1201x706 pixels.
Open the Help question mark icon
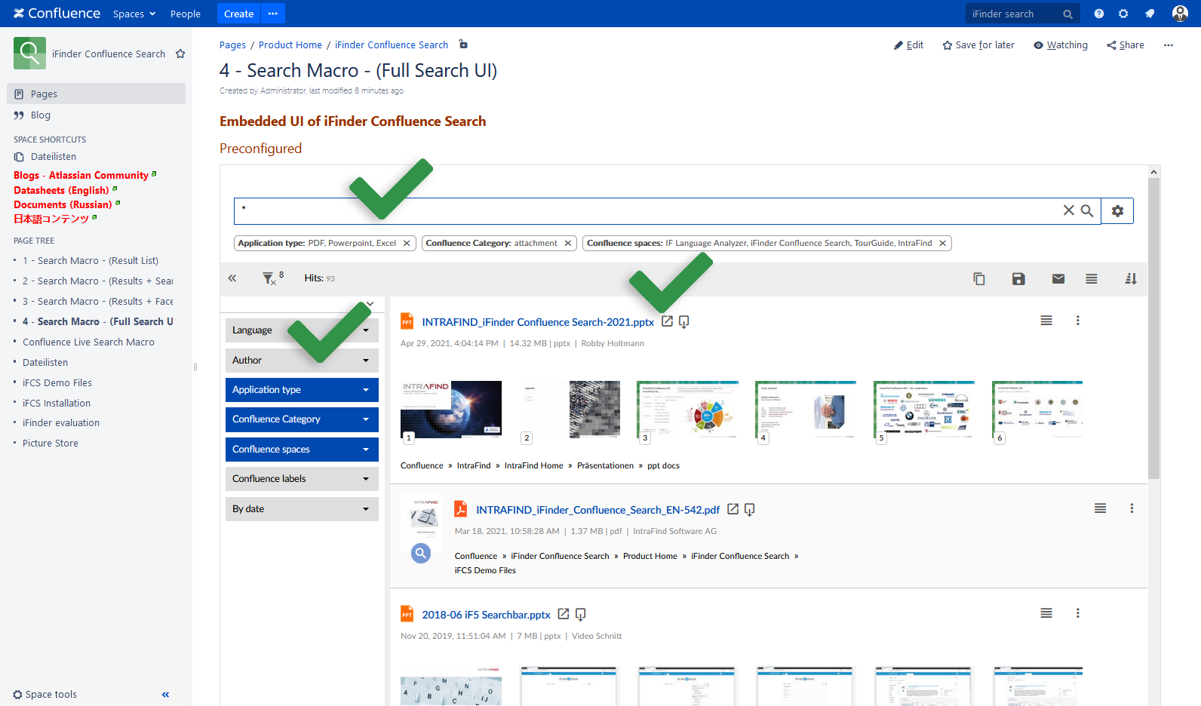[1099, 14]
